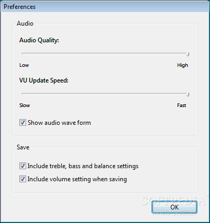Uncheck Include treble, bass and balance checkbox
The width and height of the screenshot is (210, 223).
(22, 166)
